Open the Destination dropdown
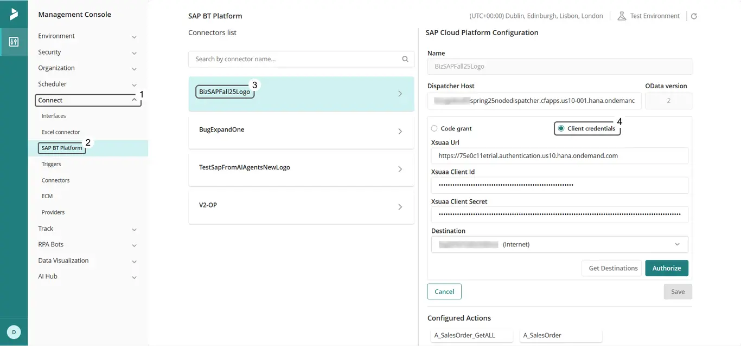This screenshot has height=346, width=741. [559, 244]
